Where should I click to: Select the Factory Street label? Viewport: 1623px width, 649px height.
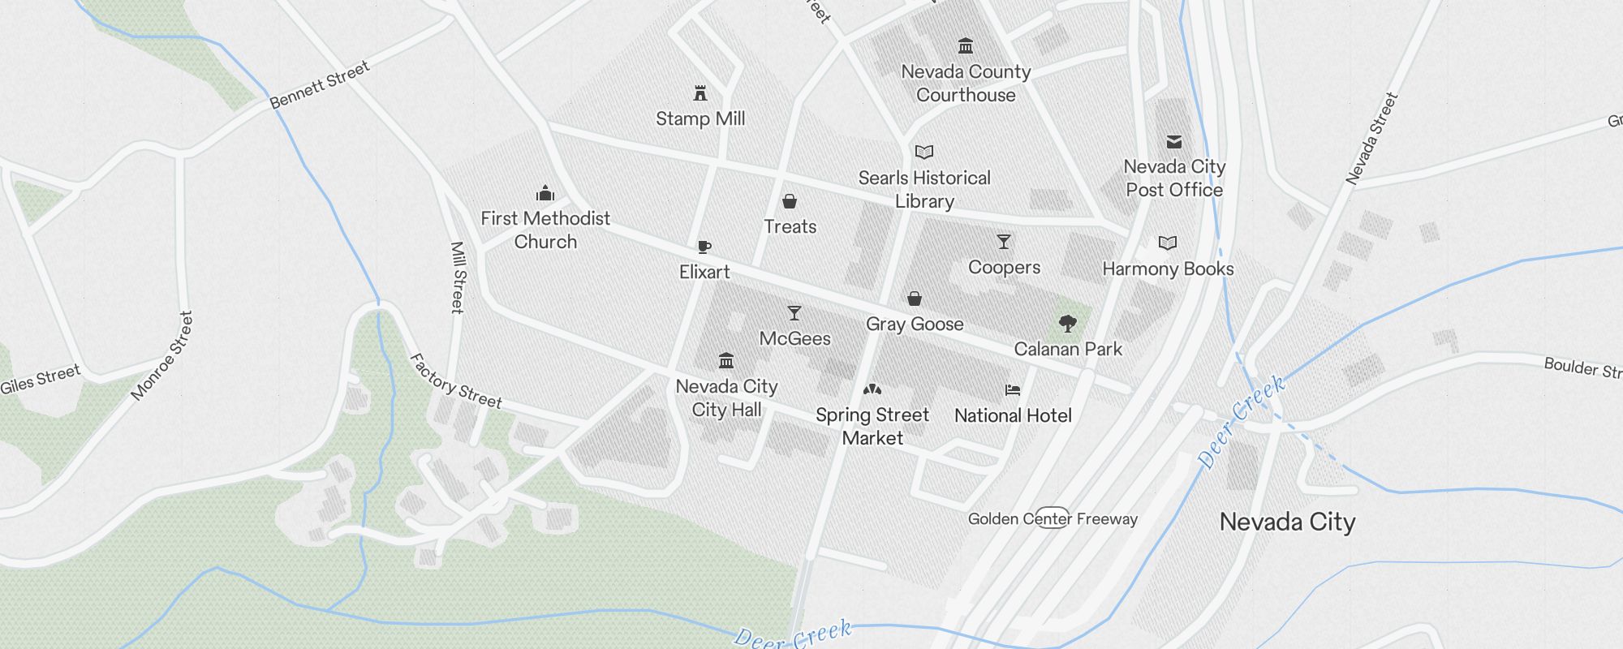455,380
